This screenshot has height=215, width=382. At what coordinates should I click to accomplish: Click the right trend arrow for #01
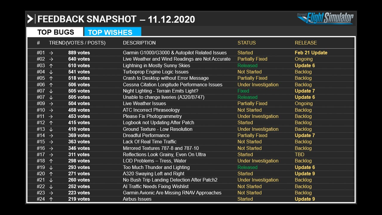tap(51, 53)
